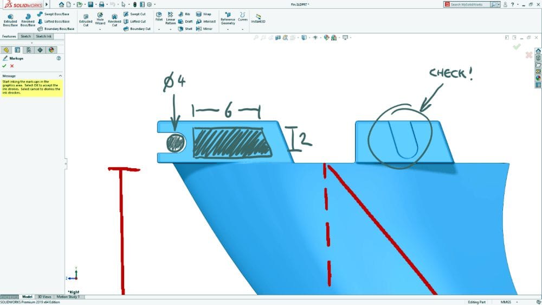Image resolution: width=542 pixels, height=305 pixels.
Task: Open Markup help question mark icon
Action: click(x=59, y=58)
